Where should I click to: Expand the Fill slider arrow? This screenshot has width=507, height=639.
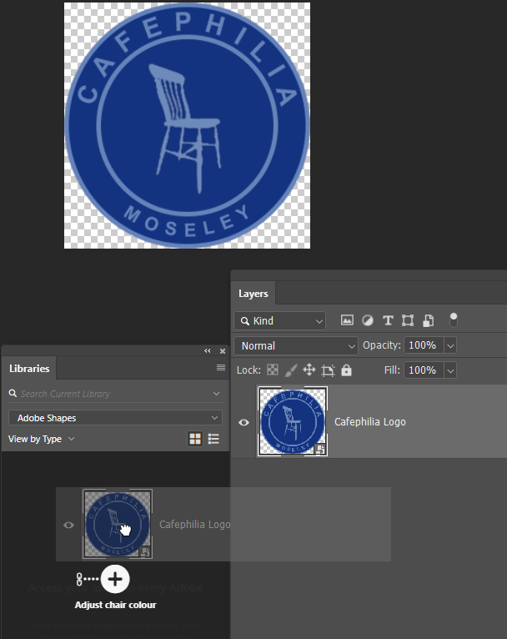[x=450, y=370]
